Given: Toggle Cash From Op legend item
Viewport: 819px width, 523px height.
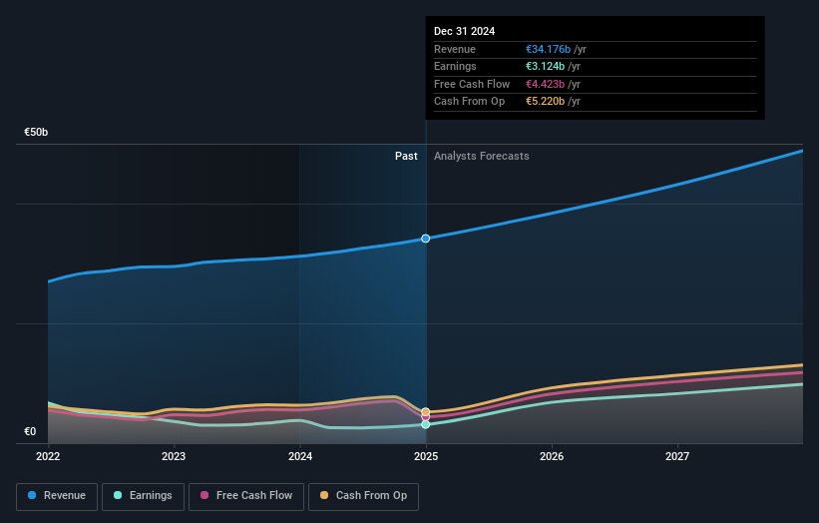Looking at the screenshot, I should [x=364, y=496].
